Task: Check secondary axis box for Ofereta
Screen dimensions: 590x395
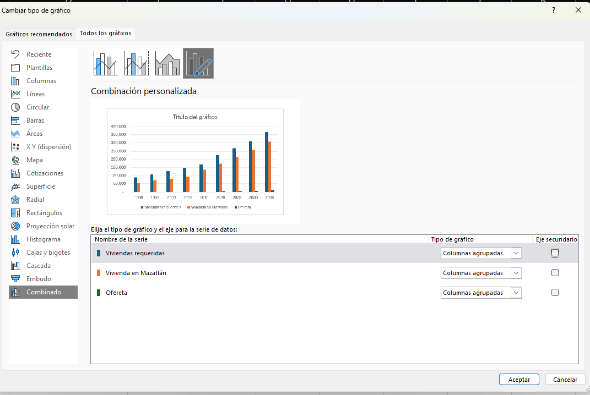Action: pyautogui.click(x=555, y=293)
